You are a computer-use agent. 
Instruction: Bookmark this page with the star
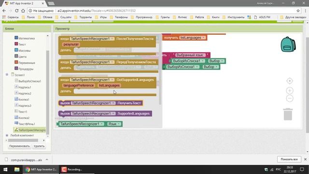coord(298,11)
